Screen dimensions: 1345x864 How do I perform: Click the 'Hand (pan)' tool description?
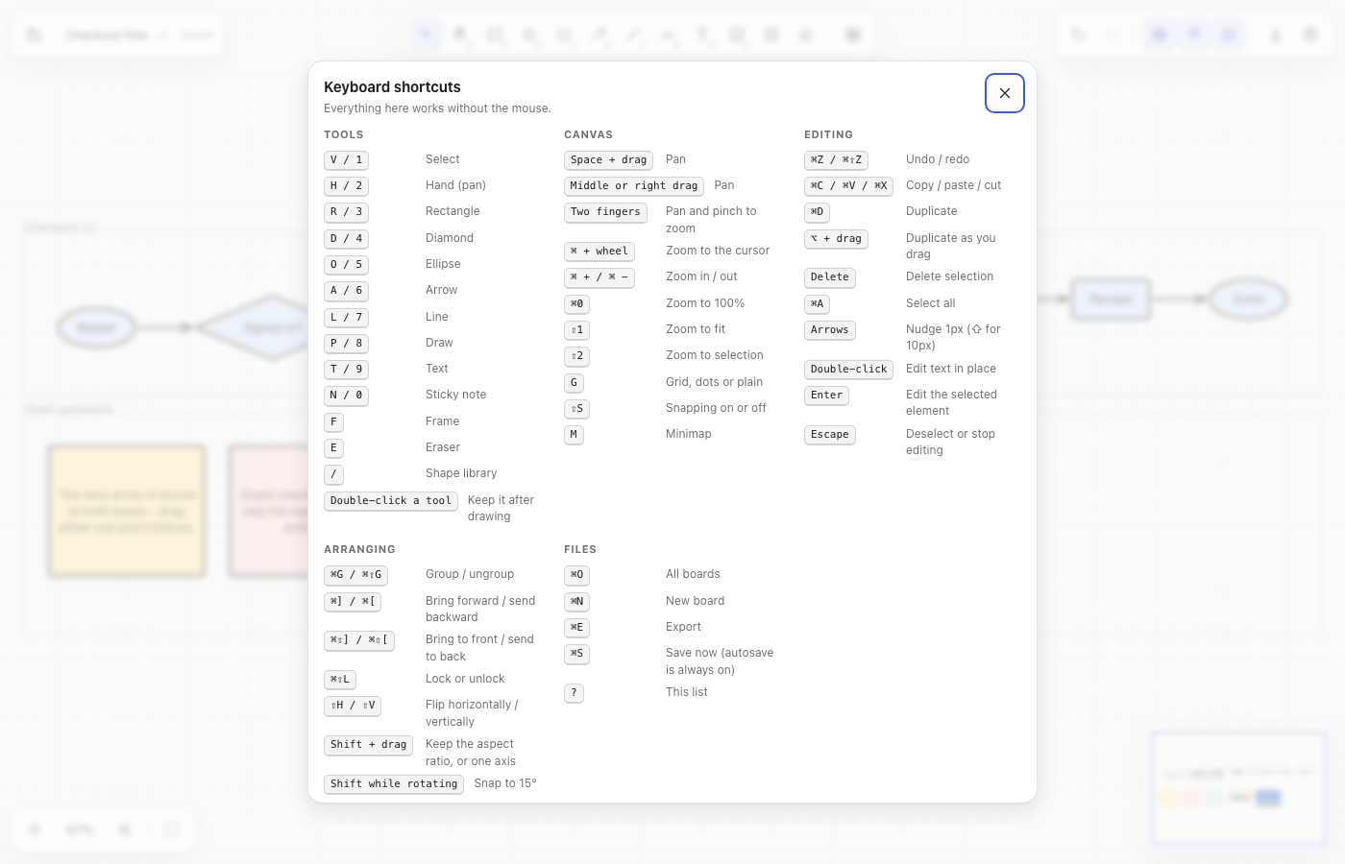coord(455,185)
